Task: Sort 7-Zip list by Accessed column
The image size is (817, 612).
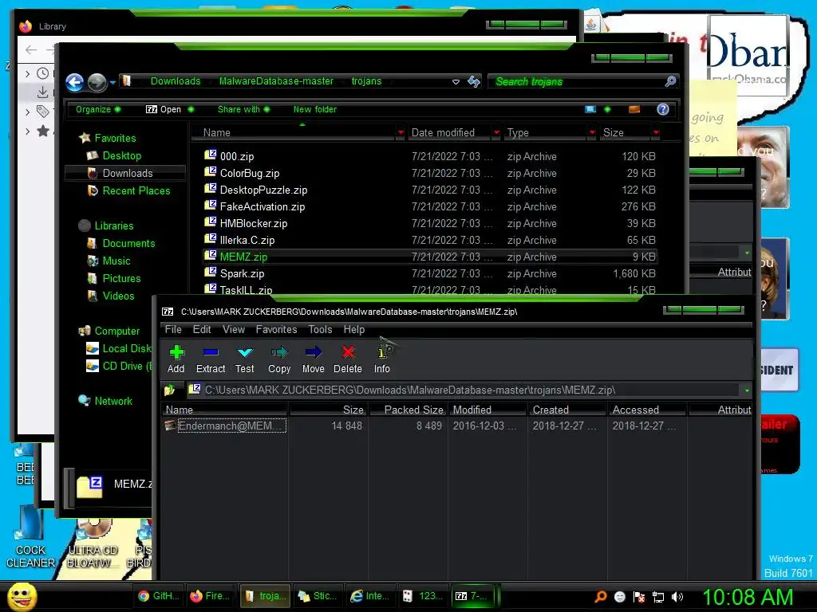Action: [x=647, y=410]
